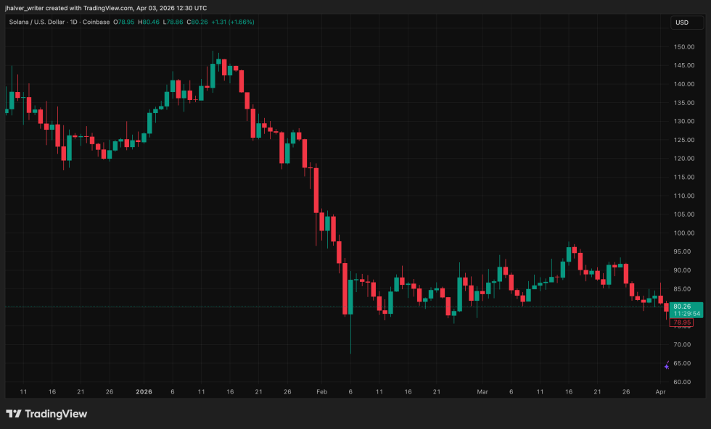Click the red 78.95 price label

tap(682, 322)
